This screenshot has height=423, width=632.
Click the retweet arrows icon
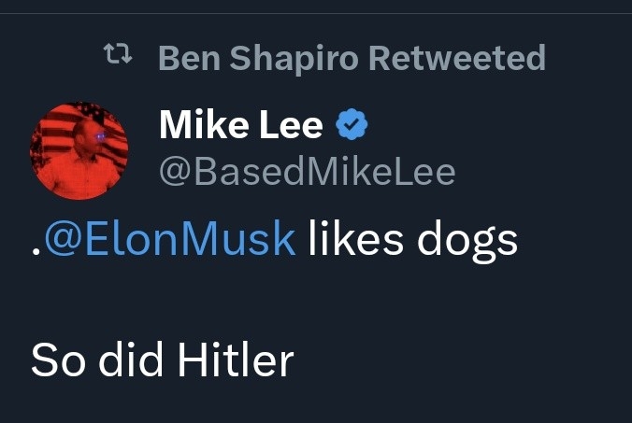click(x=117, y=58)
